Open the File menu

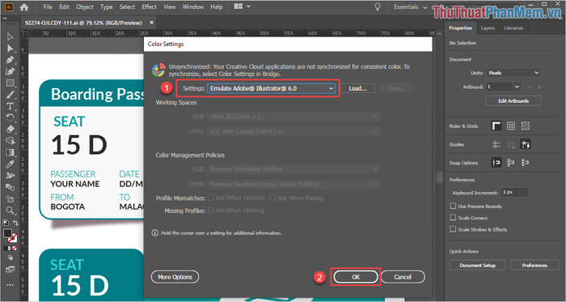[x=48, y=6]
